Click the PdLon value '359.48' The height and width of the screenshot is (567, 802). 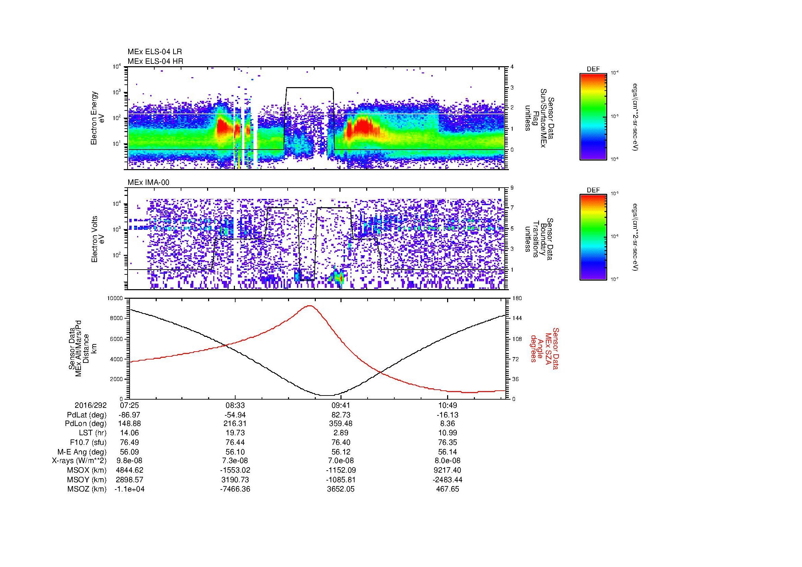coord(341,423)
